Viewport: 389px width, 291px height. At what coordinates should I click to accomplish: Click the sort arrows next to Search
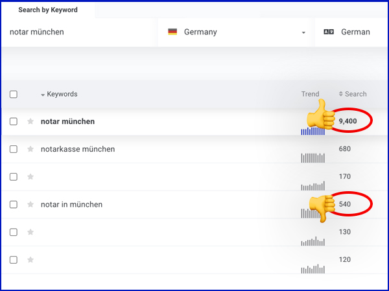(341, 94)
